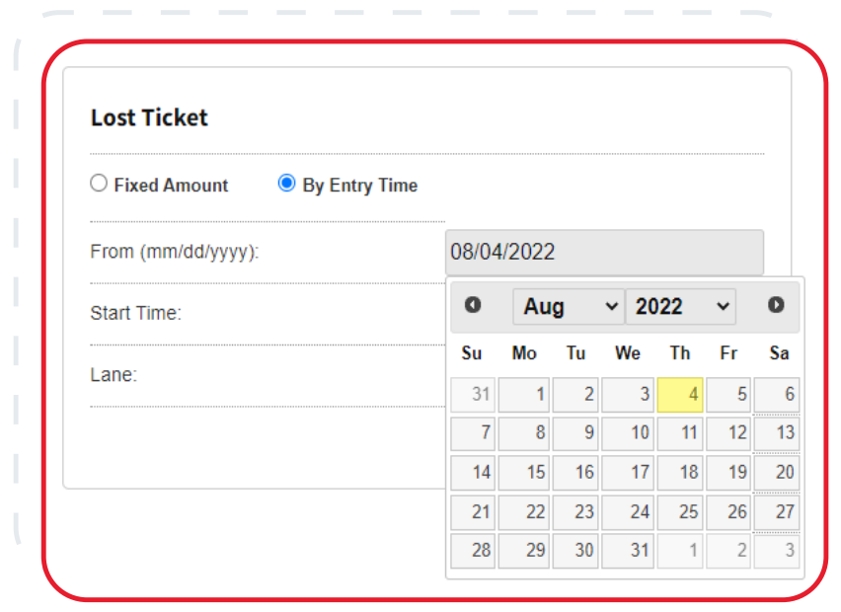Select August 31 on the calendar
Image resolution: width=841 pixels, height=612 pixels.
coord(628,550)
